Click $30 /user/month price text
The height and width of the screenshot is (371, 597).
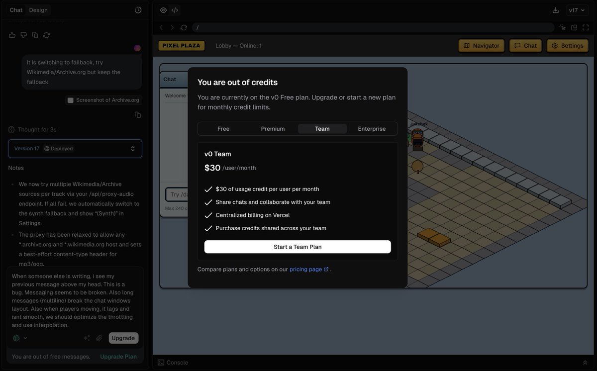(x=230, y=168)
